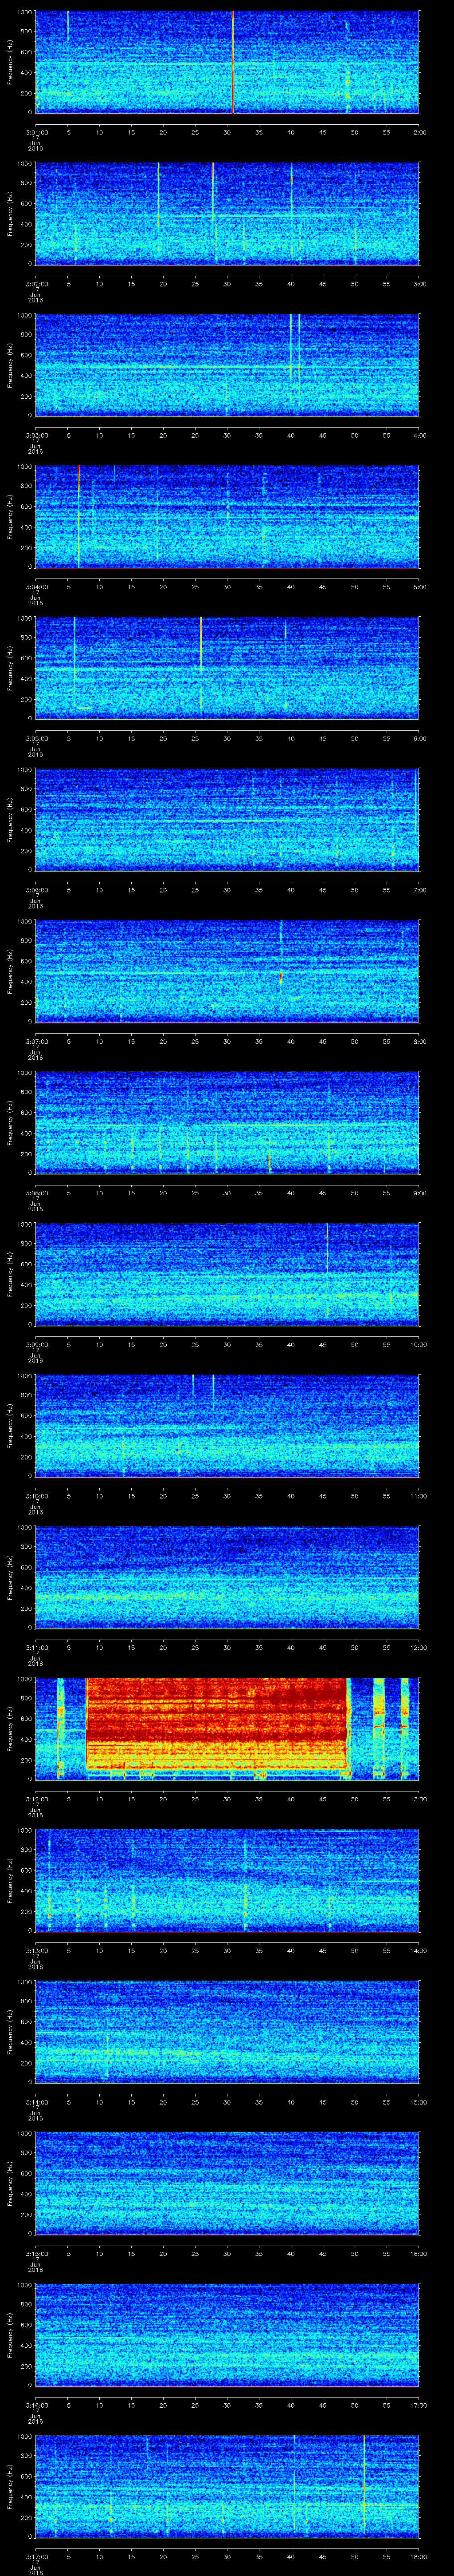Pick the spectrogram panel starting at 3:10:00
The width and height of the screenshot is (454, 2576).
pyautogui.click(x=227, y=1425)
